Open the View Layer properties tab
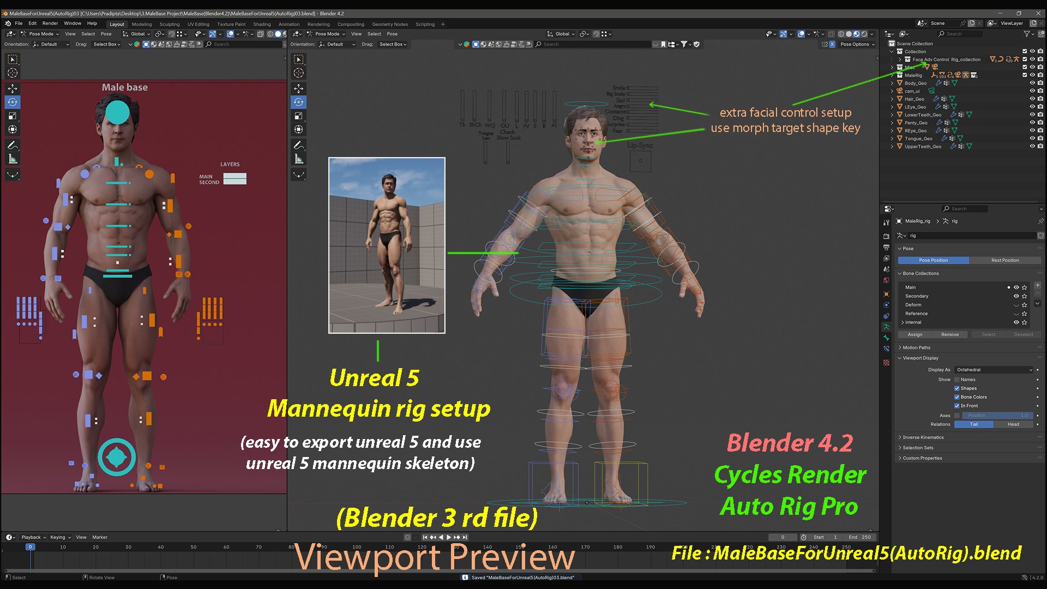Screen dimensions: 1047x589 [886, 259]
